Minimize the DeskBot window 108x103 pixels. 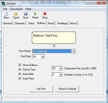click(x=89, y=3)
